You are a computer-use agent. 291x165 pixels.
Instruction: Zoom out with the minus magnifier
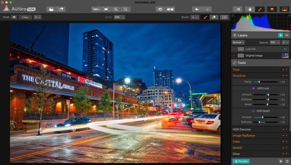(x=126, y=9)
